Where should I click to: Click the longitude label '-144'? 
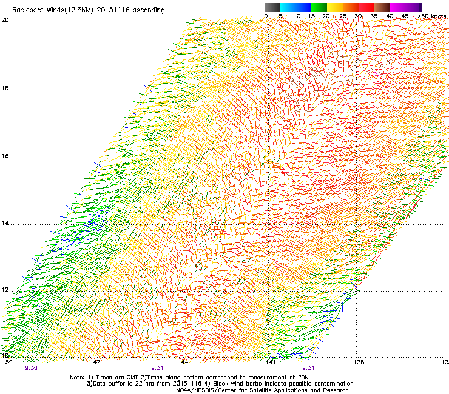click(181, 362)
